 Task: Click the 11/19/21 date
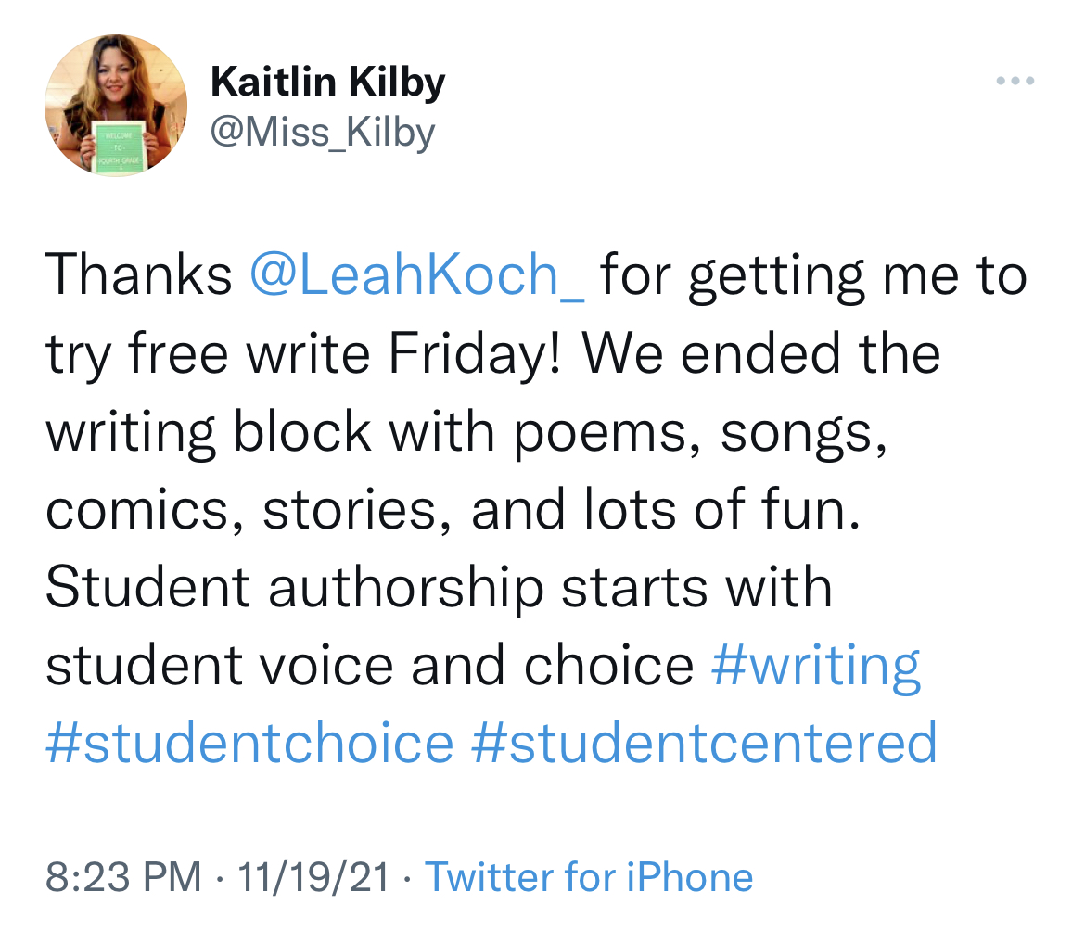click(313, 877)
